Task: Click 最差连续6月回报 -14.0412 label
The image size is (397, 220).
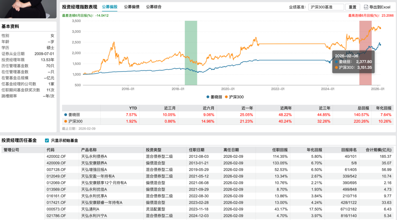Action: click(85, 15)
